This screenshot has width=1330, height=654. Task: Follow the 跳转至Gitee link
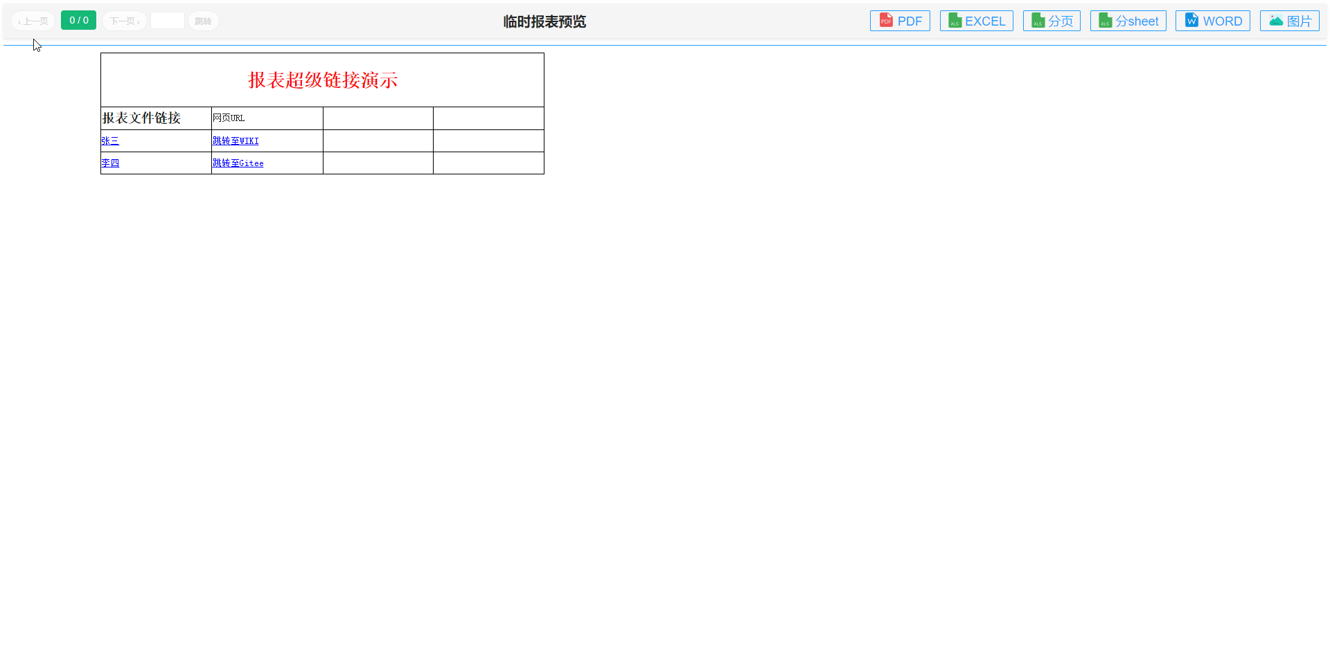click(x=238, y=163)
